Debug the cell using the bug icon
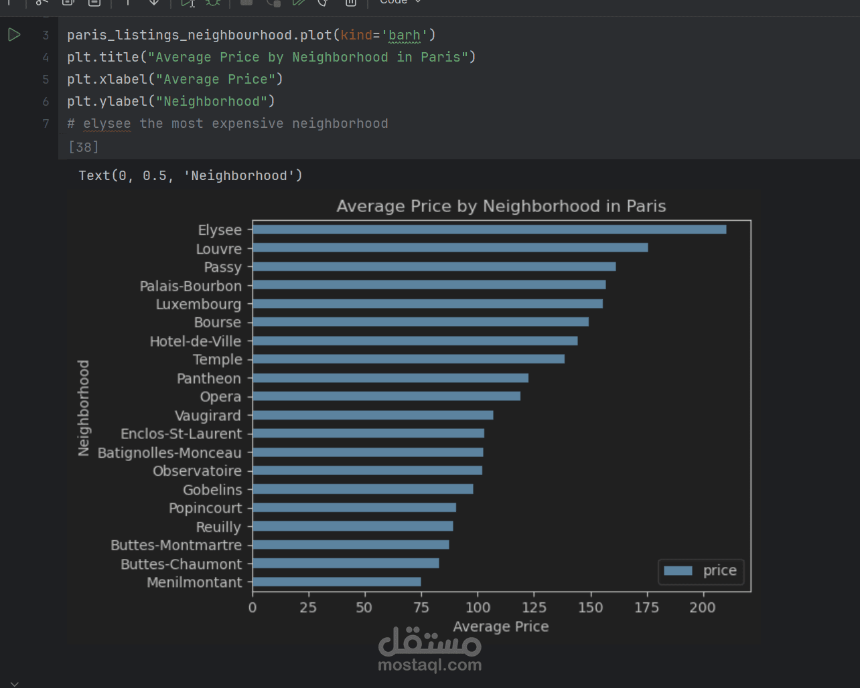This screenshot has width=860, height=688. (213, 3)
